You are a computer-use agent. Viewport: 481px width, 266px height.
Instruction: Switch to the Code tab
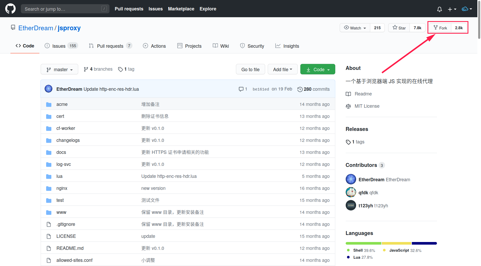tap(25, 46)
